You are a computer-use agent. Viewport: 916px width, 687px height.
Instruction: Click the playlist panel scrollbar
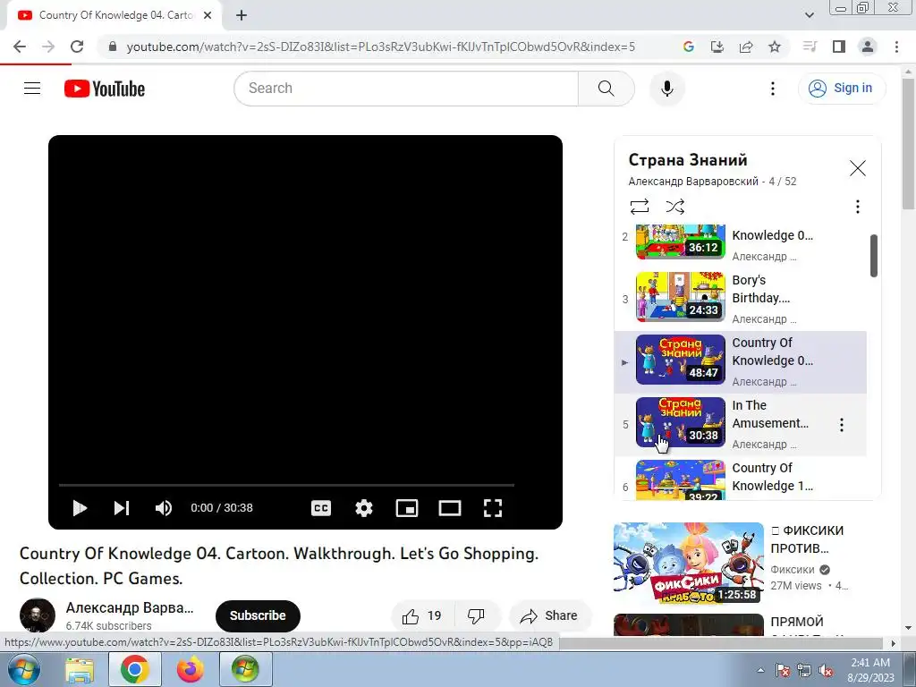click(x=874, y=256)
